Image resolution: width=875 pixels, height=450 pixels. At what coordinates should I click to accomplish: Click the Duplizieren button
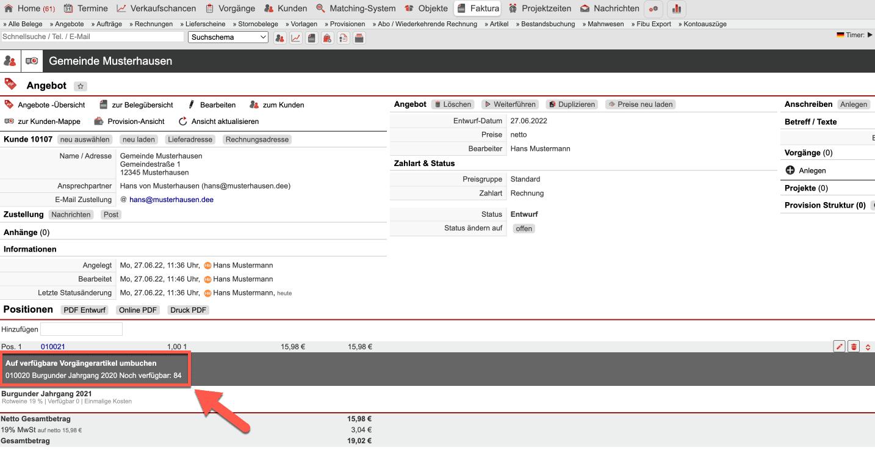pyautogui.click(x=571, y=104)
